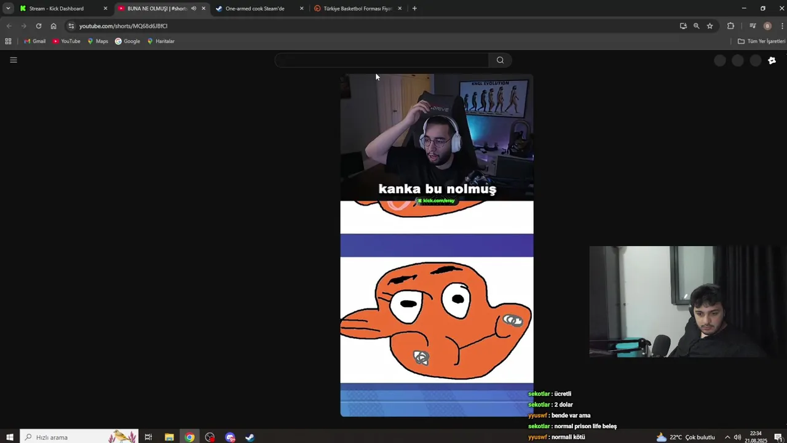Click chat message 'sekotlar : 2 dolar'

pos(550,405)
